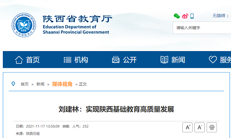Click the 人气：252 view count
The height and width of the screenshot is (138, 231).
click(80, 126)
